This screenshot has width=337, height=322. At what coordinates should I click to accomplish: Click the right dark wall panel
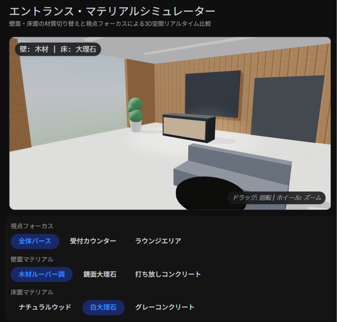click(288, 109)
